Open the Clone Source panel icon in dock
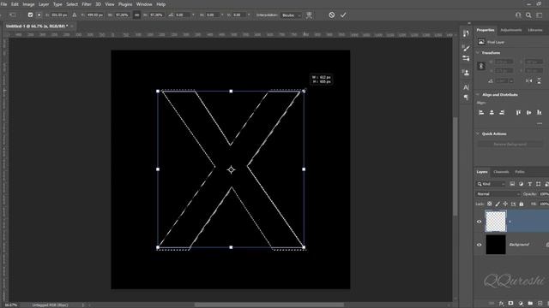Image resolution: width=549 pixels, height=308 pixels. [x=466, y=73]
